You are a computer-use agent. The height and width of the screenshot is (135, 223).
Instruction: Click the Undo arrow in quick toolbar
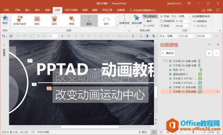[x=3, y=36]
